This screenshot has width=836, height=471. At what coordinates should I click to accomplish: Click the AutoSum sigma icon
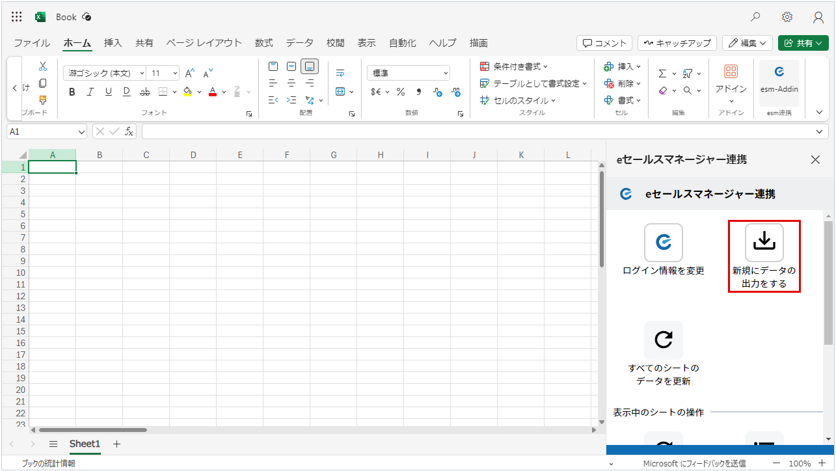point(663,74)
